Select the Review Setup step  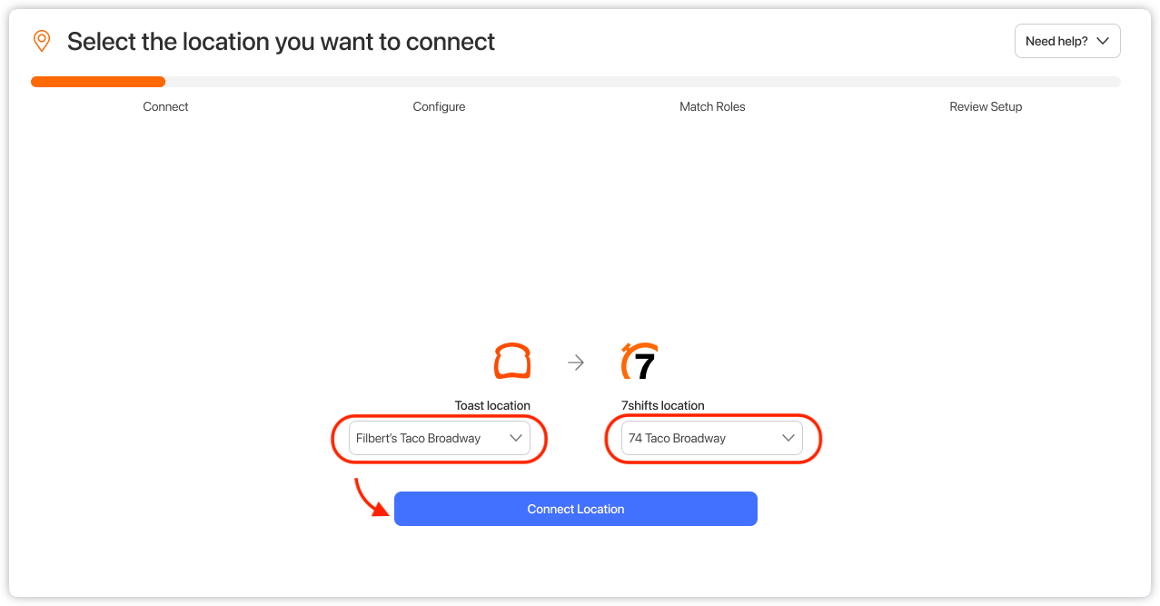point(986,106)
